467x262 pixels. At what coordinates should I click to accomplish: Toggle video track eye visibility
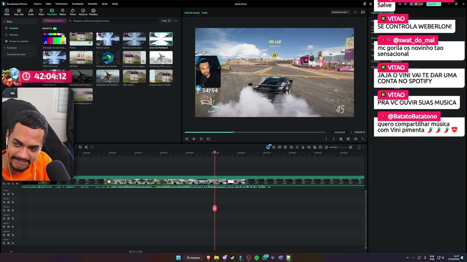(x=17, y=183)
